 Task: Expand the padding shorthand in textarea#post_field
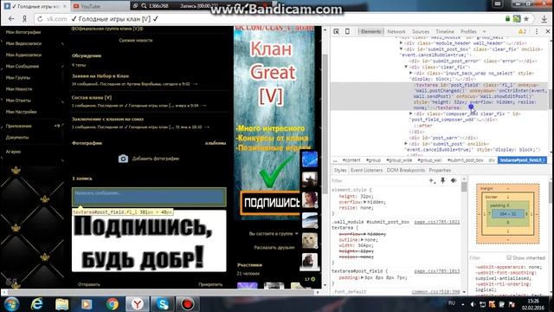pyautogui.click(x=362, y=277)
